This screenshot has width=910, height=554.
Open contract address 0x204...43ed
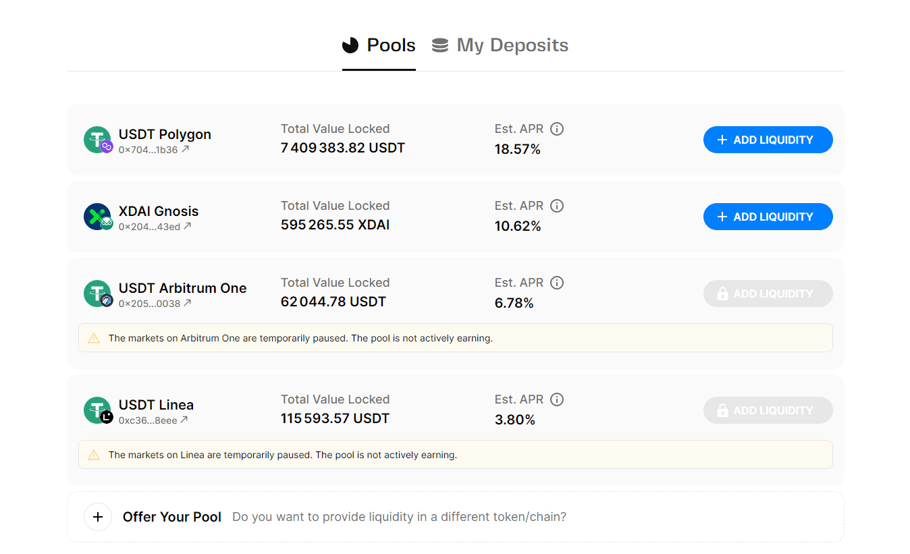[150, 227]
